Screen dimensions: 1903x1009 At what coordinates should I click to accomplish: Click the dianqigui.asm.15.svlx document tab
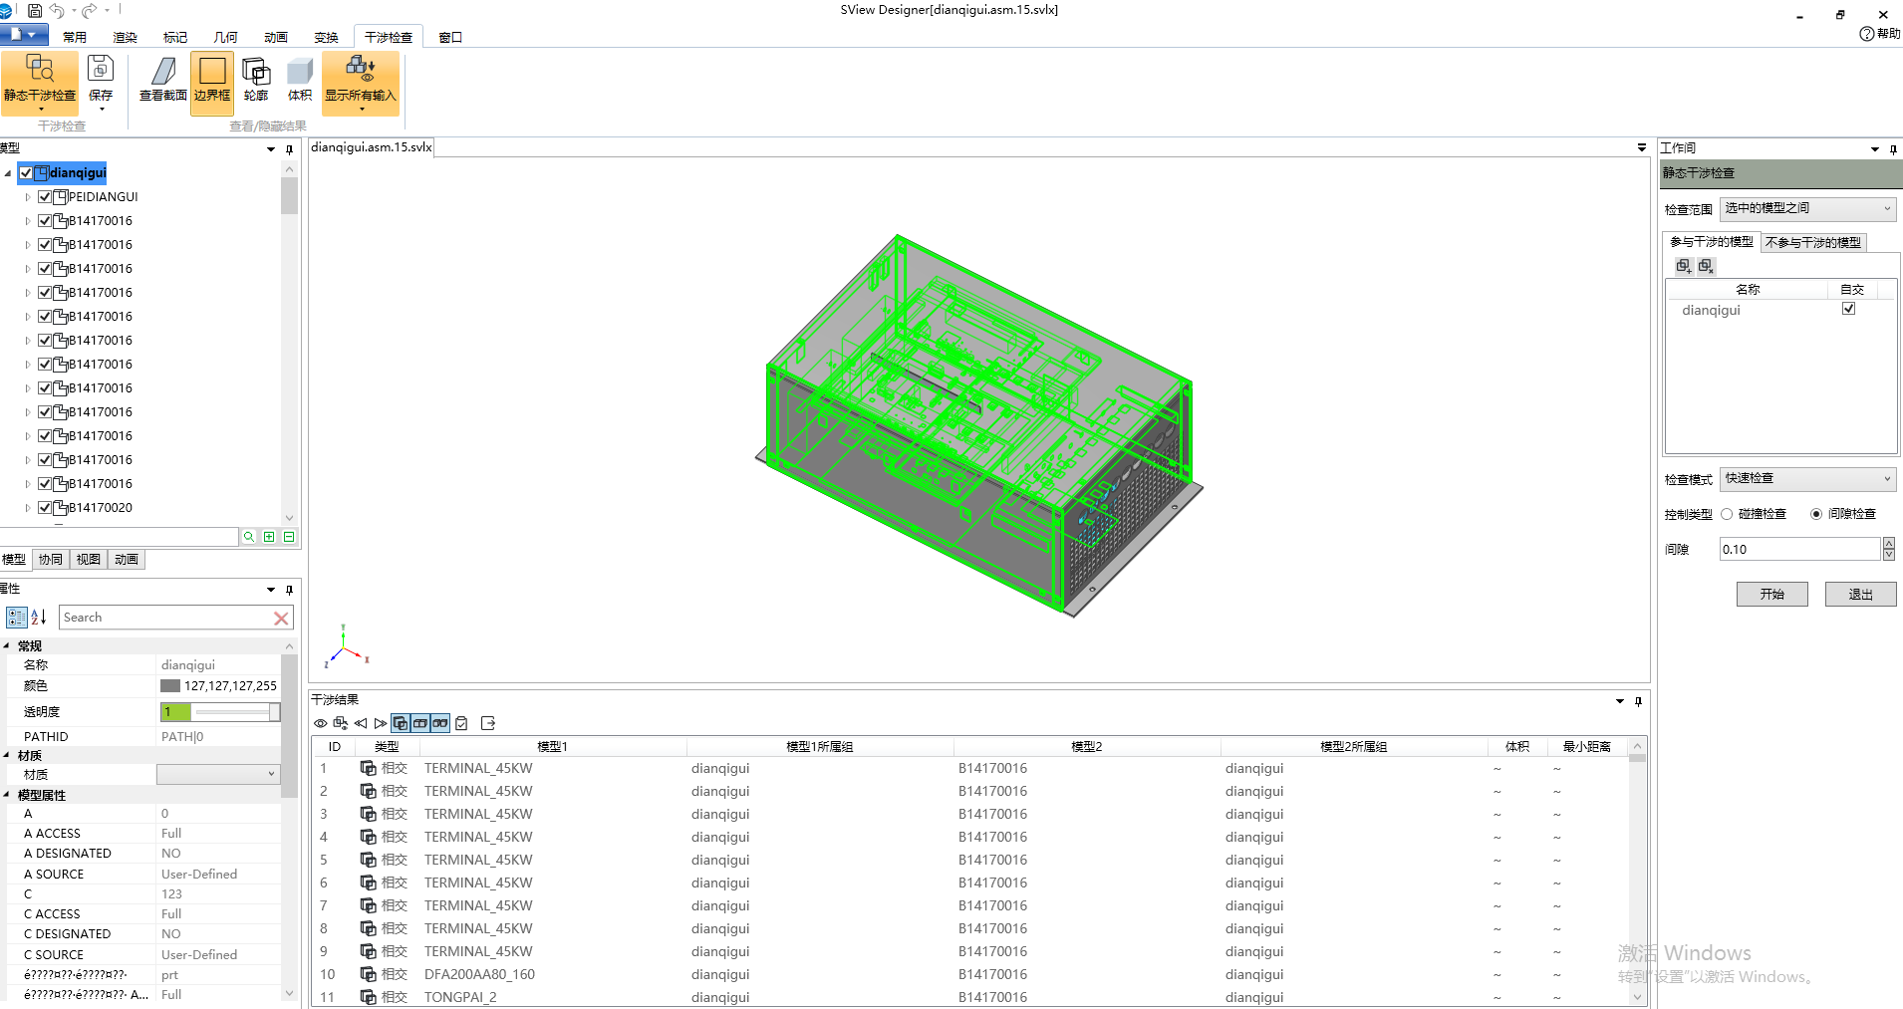372,147
